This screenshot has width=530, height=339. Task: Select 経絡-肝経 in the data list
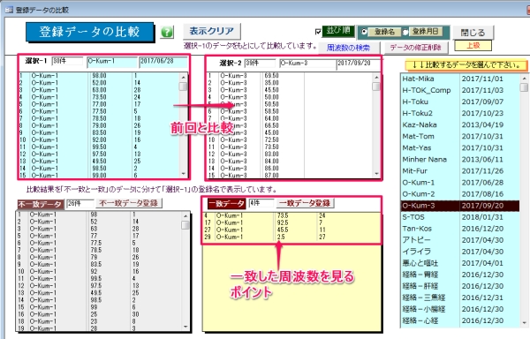pos(459,286)
